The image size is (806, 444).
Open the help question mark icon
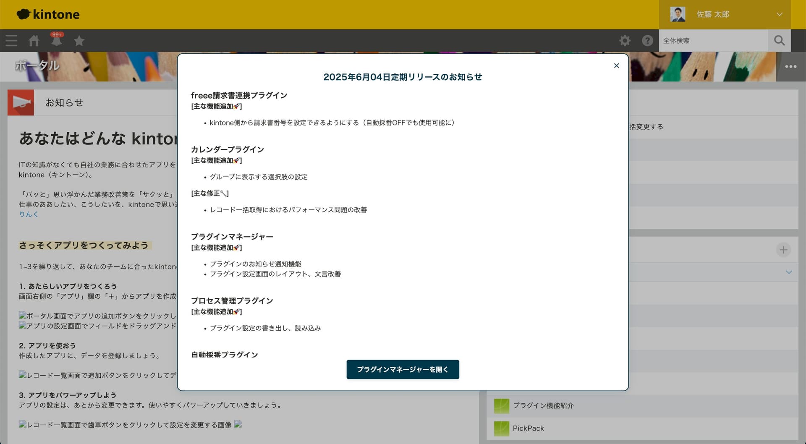tap(647, 41)
